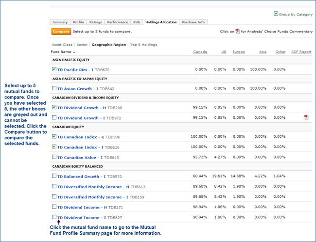
Task: Sort by the Canada column header
Action: click(x=200, y=52)
